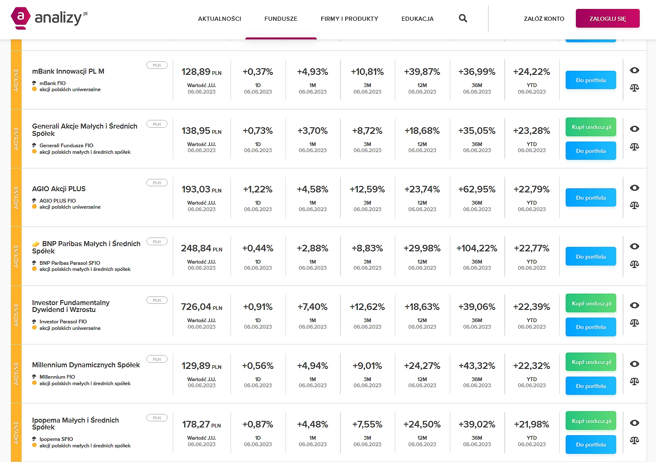656x462 pixels.
Task: Open mBank Innowacji PL M fund page
Action: tap(68, 71)
